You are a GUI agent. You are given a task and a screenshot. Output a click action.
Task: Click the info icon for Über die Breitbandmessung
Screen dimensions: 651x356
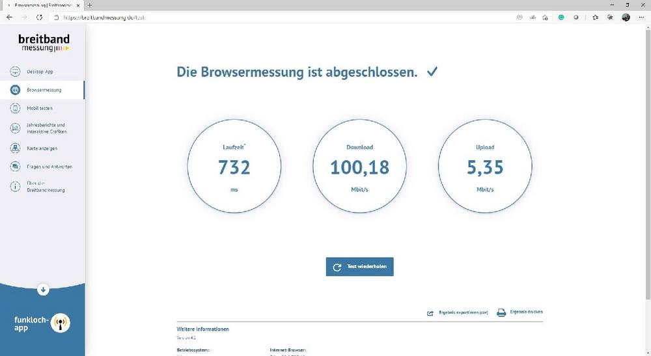(15, 186)
